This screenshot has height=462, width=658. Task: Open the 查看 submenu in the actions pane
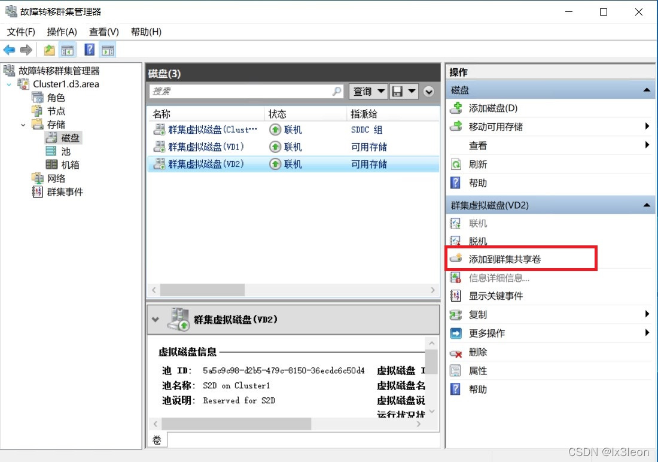pos(550,146)
